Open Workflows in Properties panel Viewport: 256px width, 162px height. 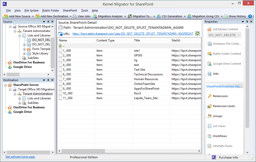click(217, 136)
